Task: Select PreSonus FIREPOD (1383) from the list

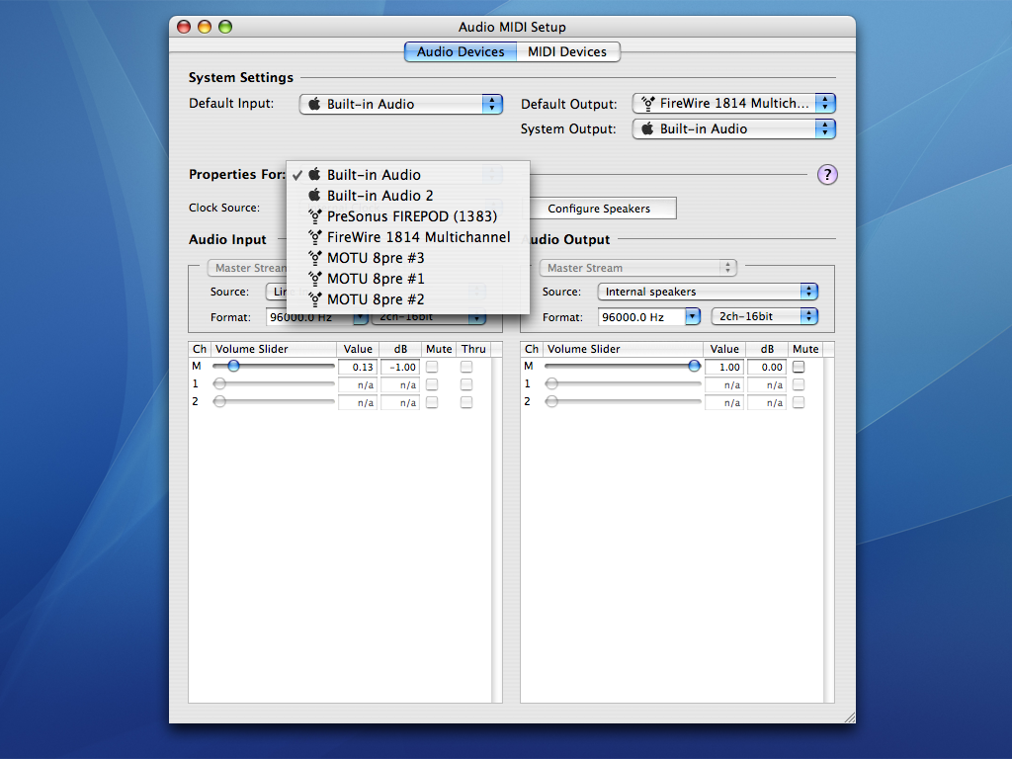Action: tap(408, 216)
